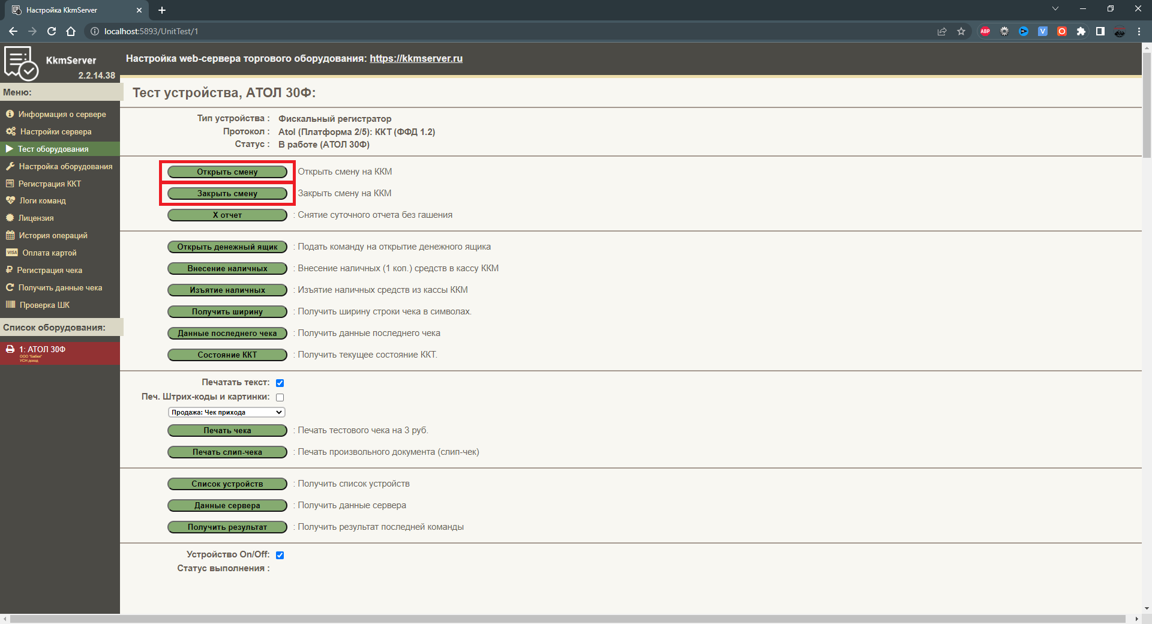The height and width of the screenshot is (624, 1152).
Task: Click the heartbeat icon beside Логи команд
Action: pos(10,200)
